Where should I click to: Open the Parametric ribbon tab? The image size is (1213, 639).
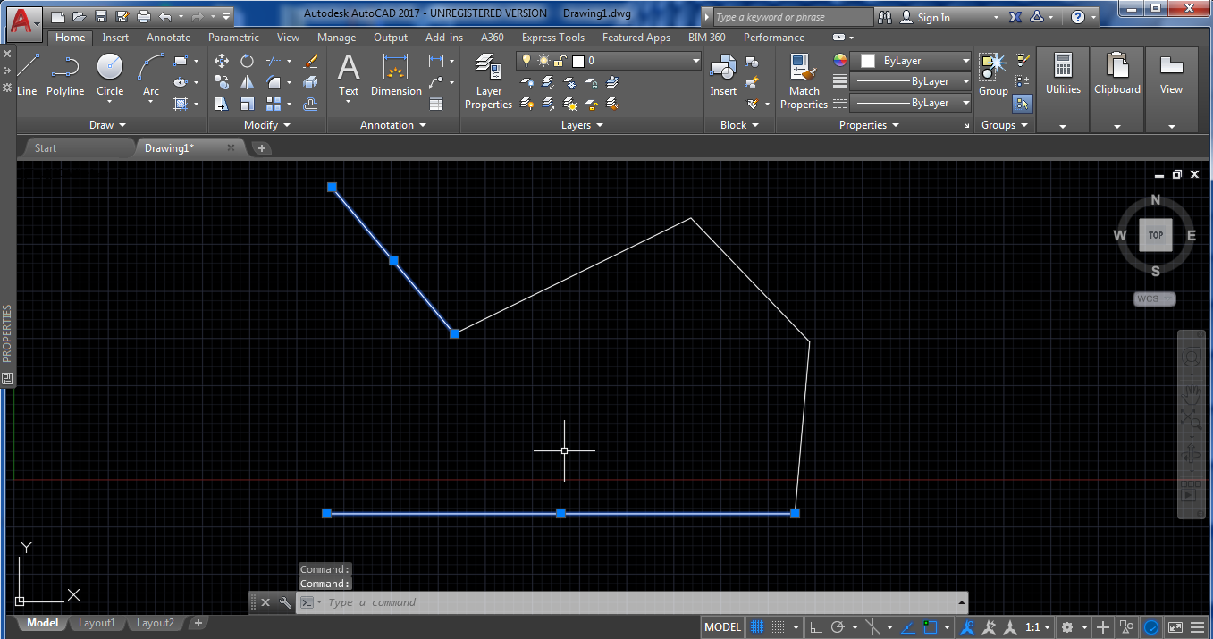(233, 38)
